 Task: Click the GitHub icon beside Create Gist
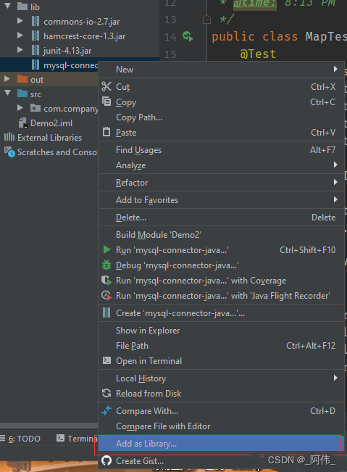coord(106,460)
